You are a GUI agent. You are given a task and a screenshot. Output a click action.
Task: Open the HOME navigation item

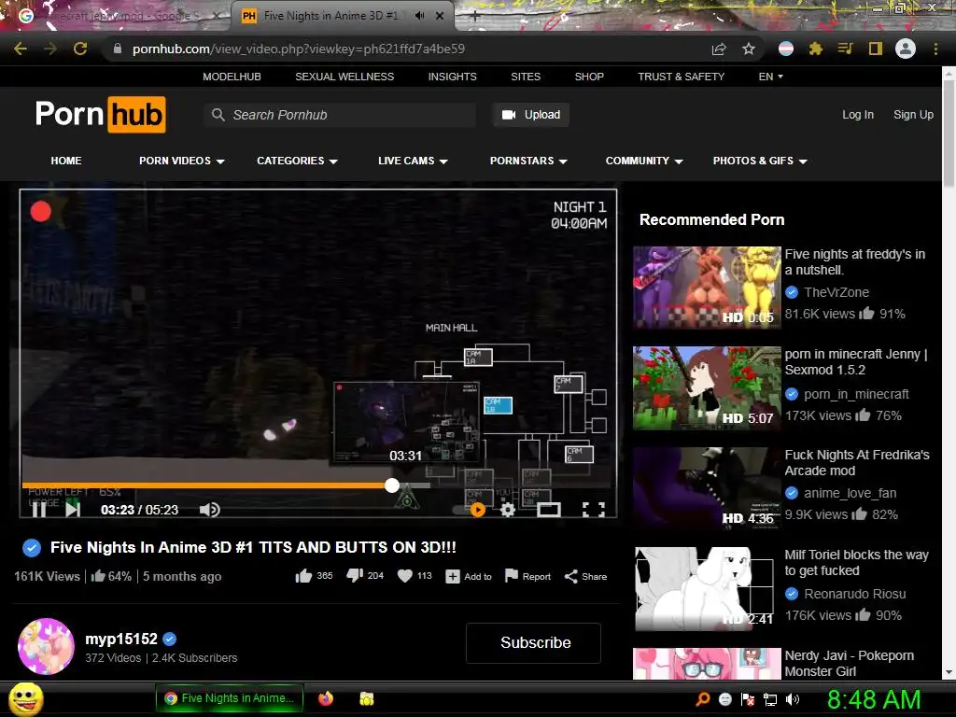point(66,161)
